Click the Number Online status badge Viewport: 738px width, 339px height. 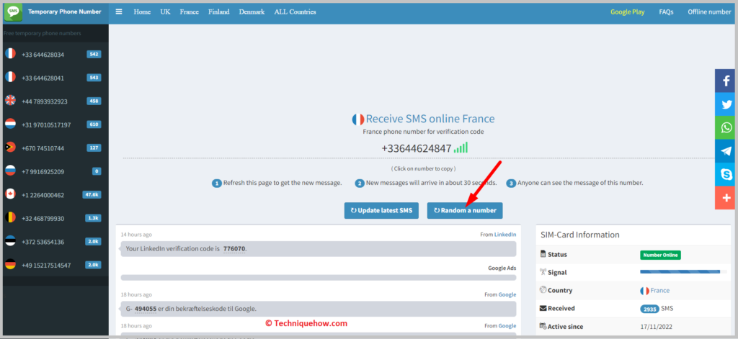coord(660,256)
